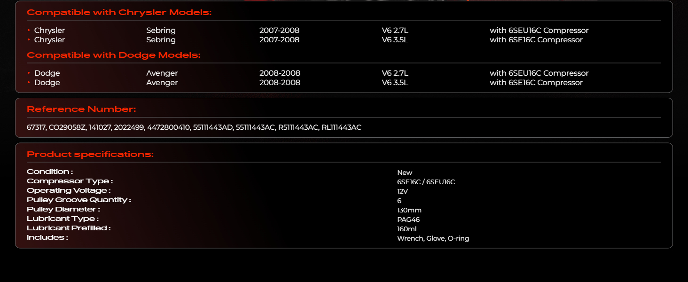Click "Chrysler" in the V6 2.7L row
Viewport: 688px width, 282px height.
pos(49,31)
